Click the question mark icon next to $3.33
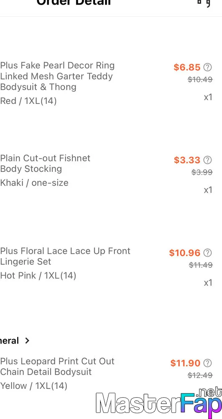This screenshot has height=419, width=222. (x=208, y=160)
